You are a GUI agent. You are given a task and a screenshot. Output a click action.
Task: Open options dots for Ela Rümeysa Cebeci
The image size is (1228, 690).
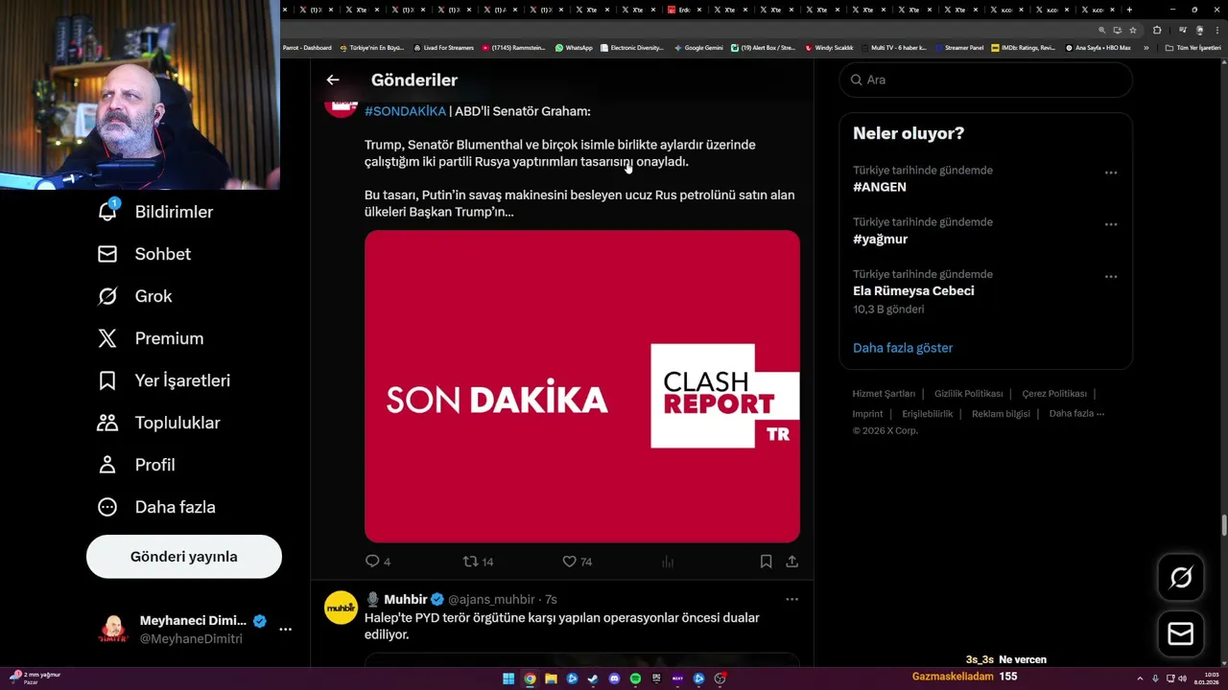click(x=1111, y=276)
